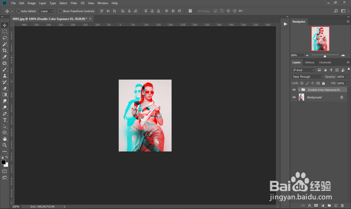This screenshot has height=209, width=351.
Task: Swap foreground and background colors
Action: click(x=6, y=157)
